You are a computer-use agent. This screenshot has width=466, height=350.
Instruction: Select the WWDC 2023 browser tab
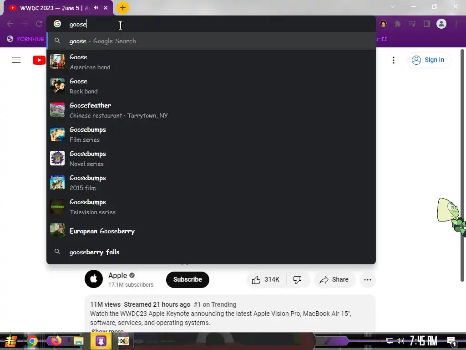[x=58, y=8]
